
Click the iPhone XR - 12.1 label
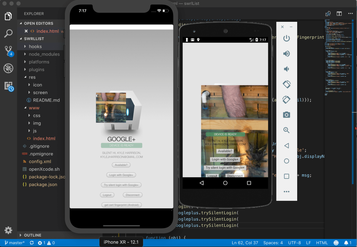[x=121, y=242]
